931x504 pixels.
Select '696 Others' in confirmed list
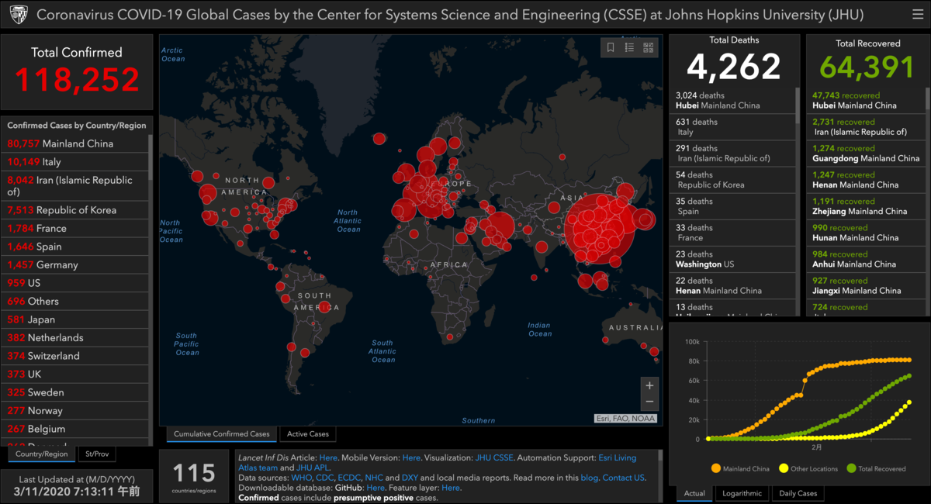[x=76, y=301]
